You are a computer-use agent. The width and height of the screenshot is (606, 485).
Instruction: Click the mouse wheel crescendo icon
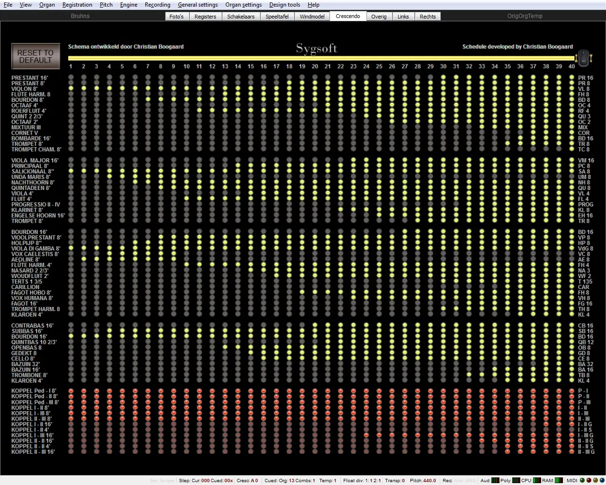[x=584, y=58]
